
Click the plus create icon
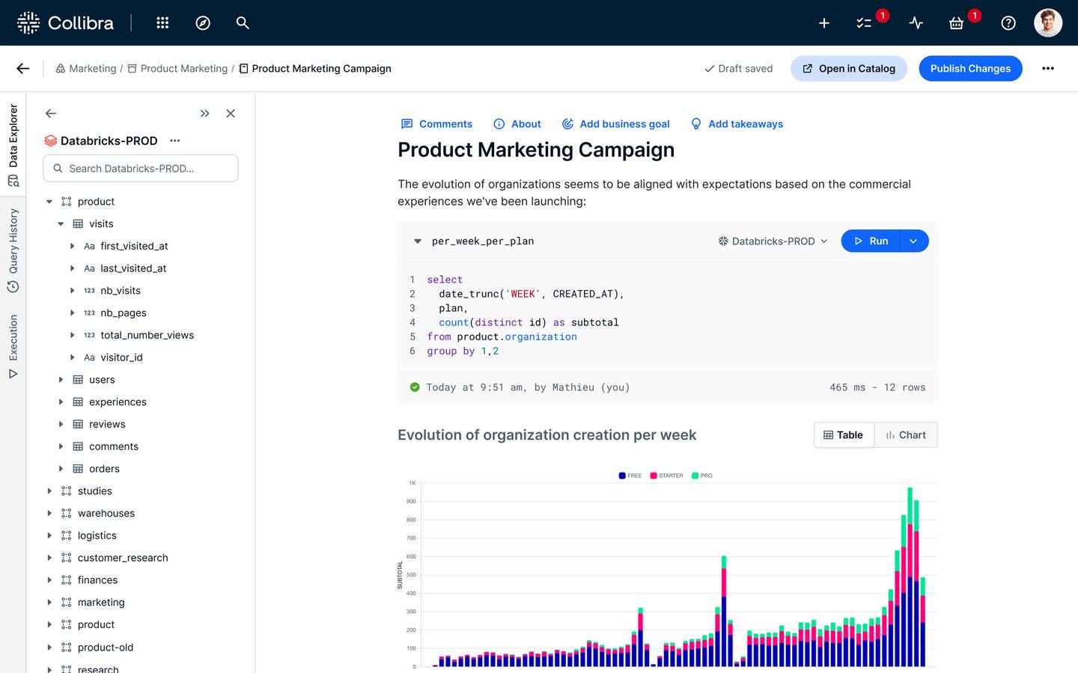(823, 23)
